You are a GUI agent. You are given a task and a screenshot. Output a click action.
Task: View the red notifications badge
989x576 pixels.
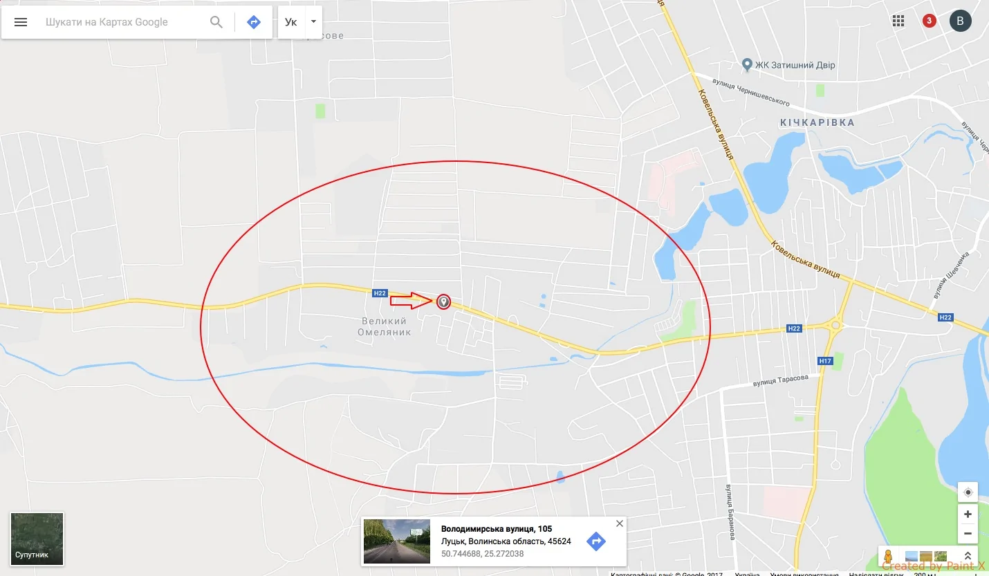[929, 21]
